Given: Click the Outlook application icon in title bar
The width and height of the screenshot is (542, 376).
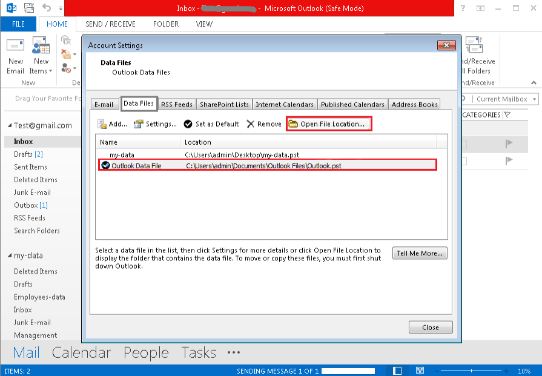Looking at the screenshot, I should point(12,8).
